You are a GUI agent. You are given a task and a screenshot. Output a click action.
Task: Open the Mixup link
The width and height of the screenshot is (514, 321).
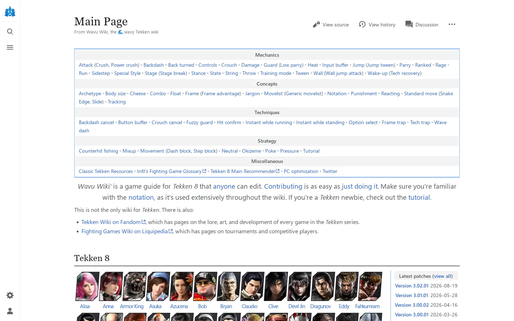129,151
